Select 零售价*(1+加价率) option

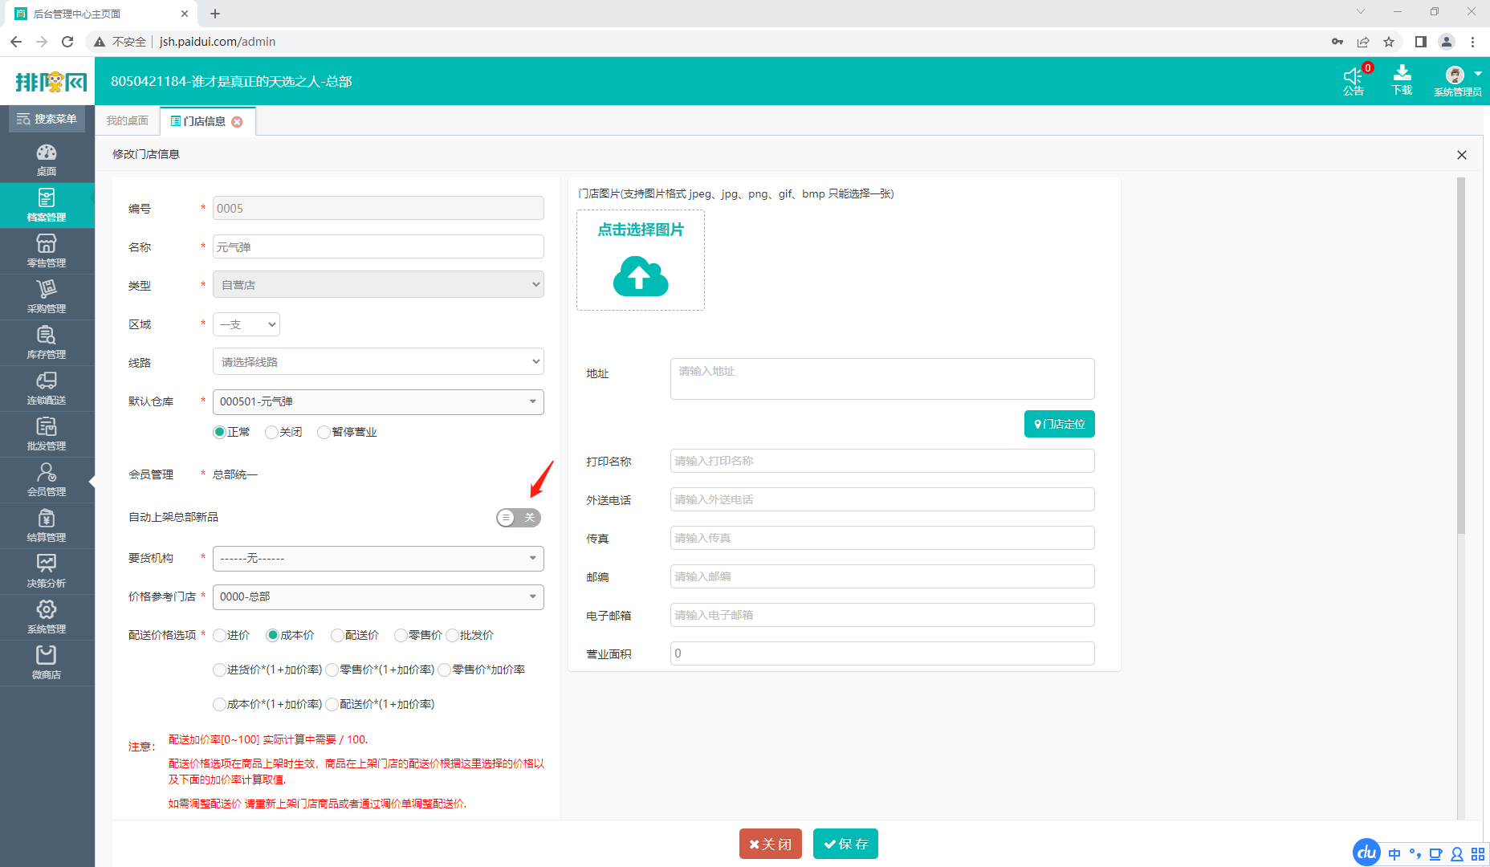tap(332, 670)
